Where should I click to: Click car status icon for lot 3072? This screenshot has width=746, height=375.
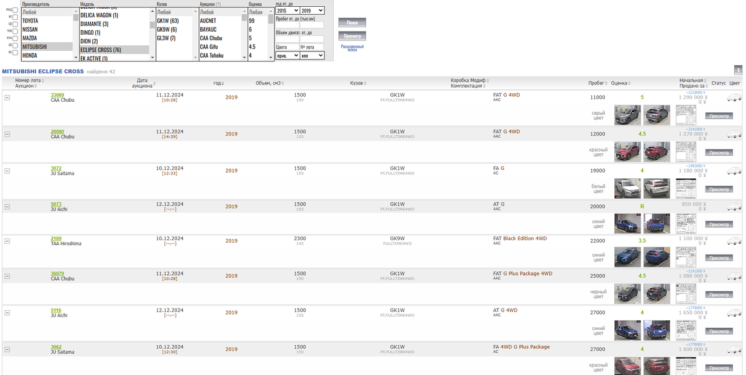(x=734, y=171)
